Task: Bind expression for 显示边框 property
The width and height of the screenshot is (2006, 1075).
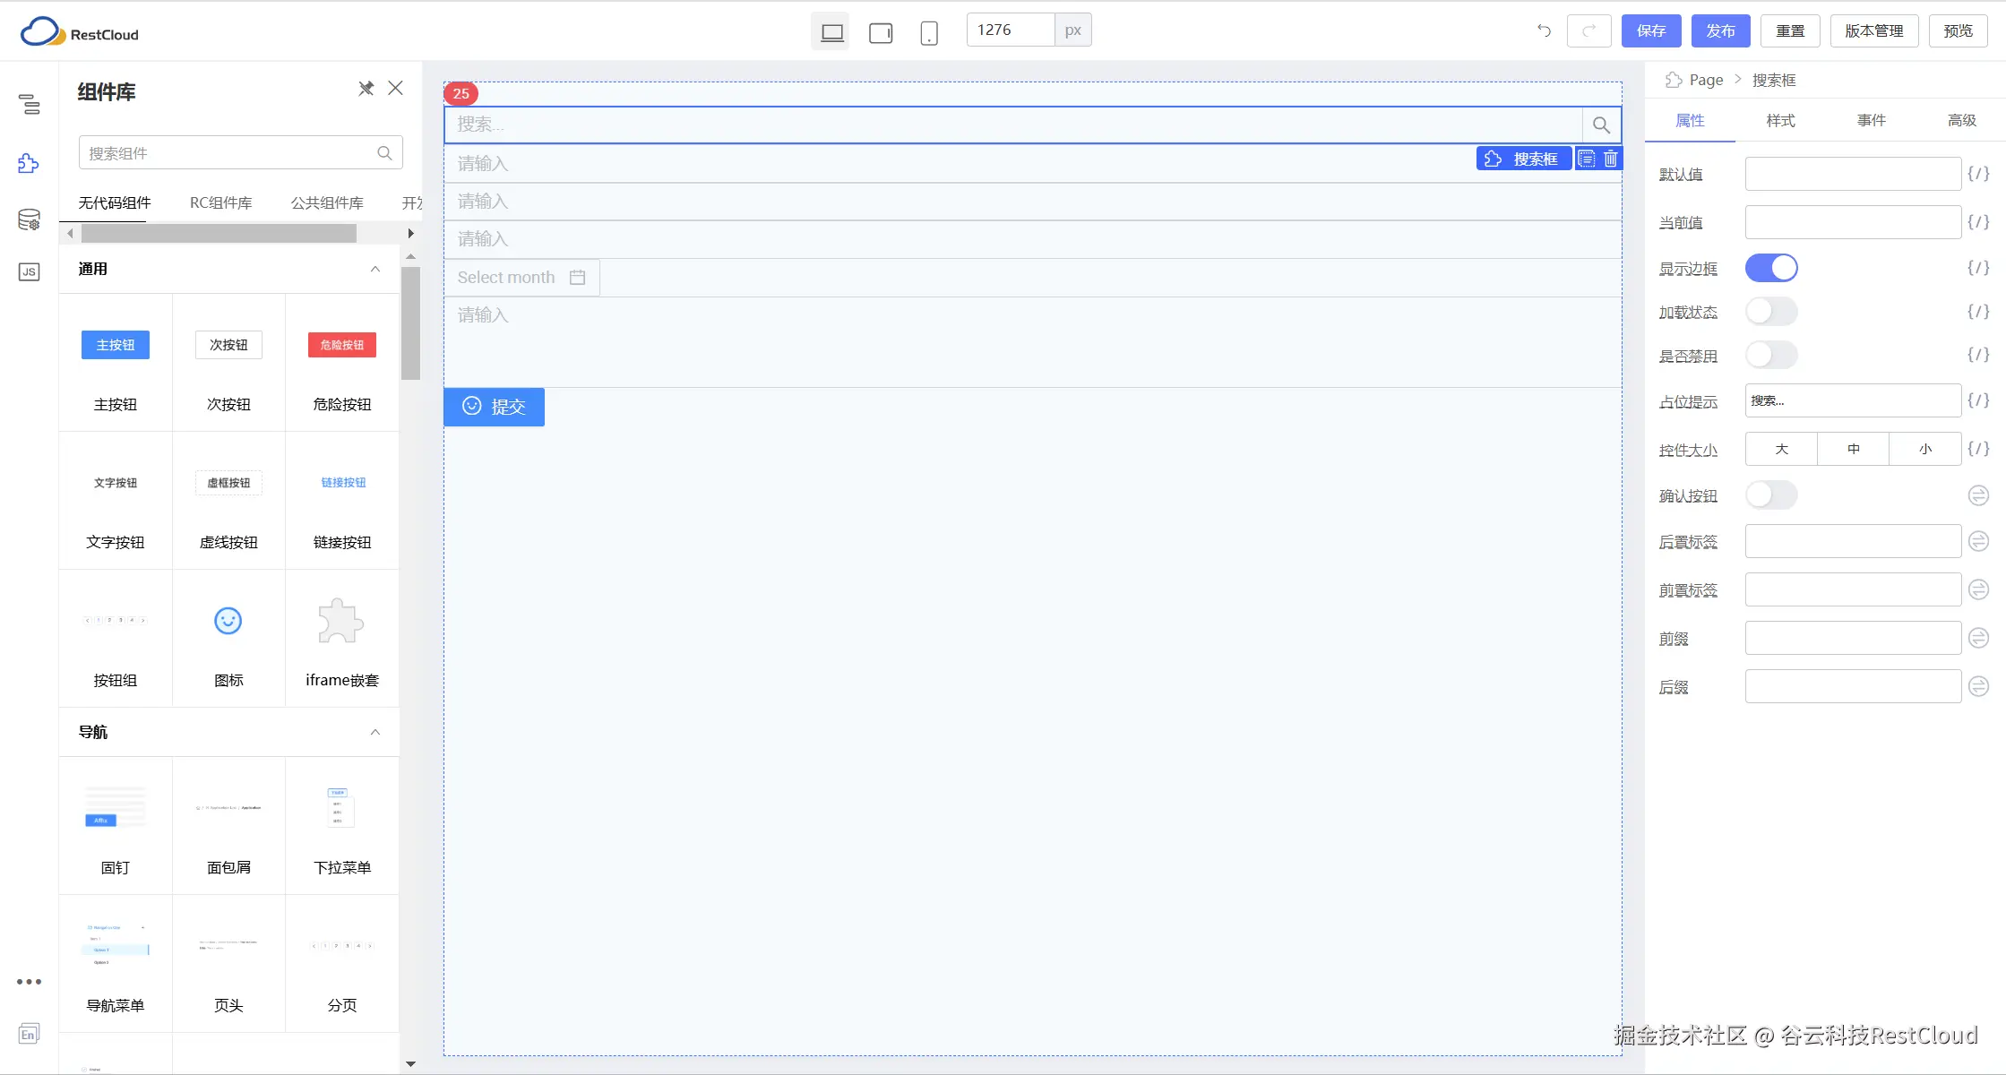Action: pyautogui.click(x=1978, y=268)
